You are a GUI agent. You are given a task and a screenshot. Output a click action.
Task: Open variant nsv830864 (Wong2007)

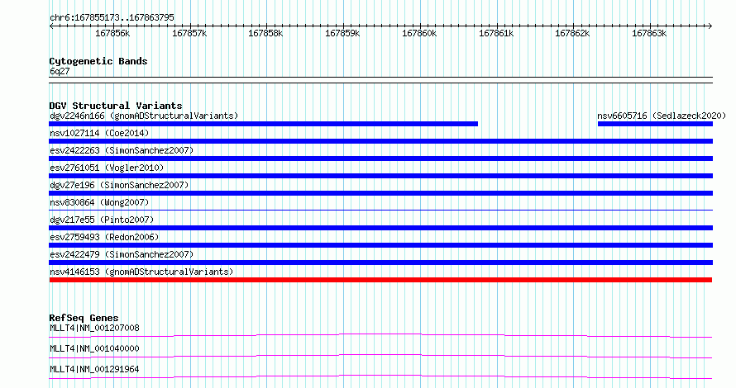[99, 202]
